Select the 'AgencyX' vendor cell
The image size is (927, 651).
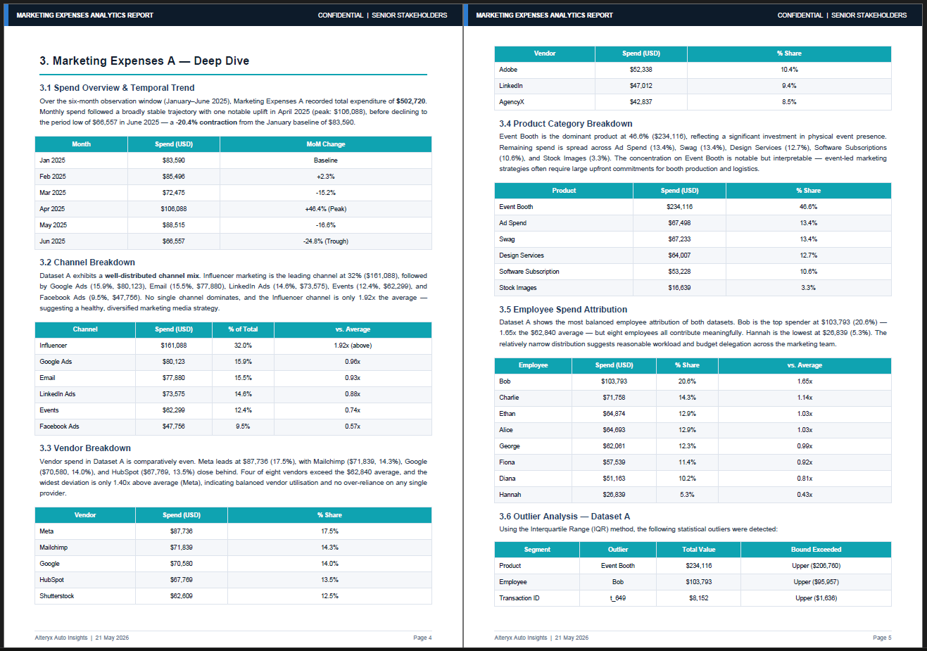pyautogui.click(x=545, y=102)
